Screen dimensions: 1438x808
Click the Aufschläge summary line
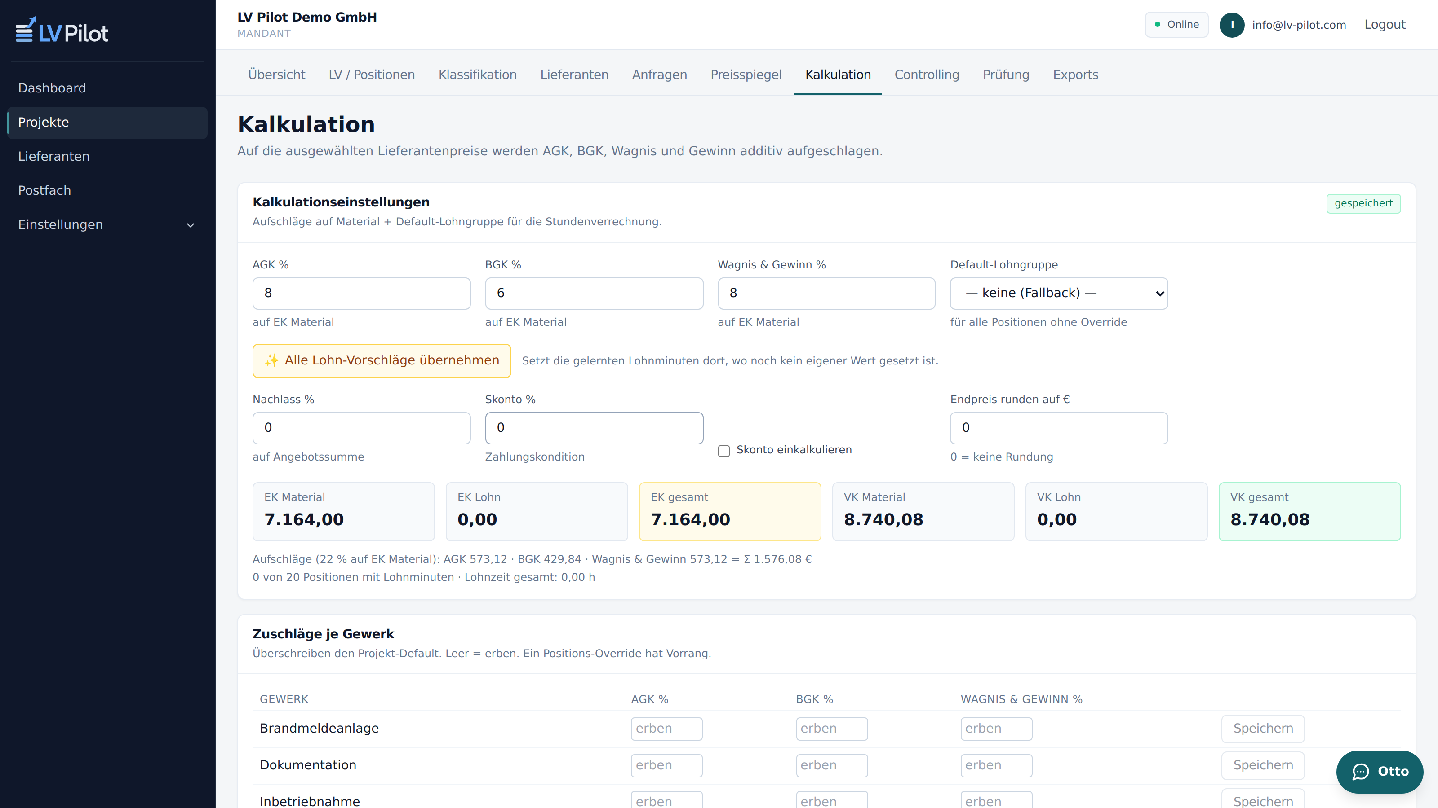click(532, 559)
